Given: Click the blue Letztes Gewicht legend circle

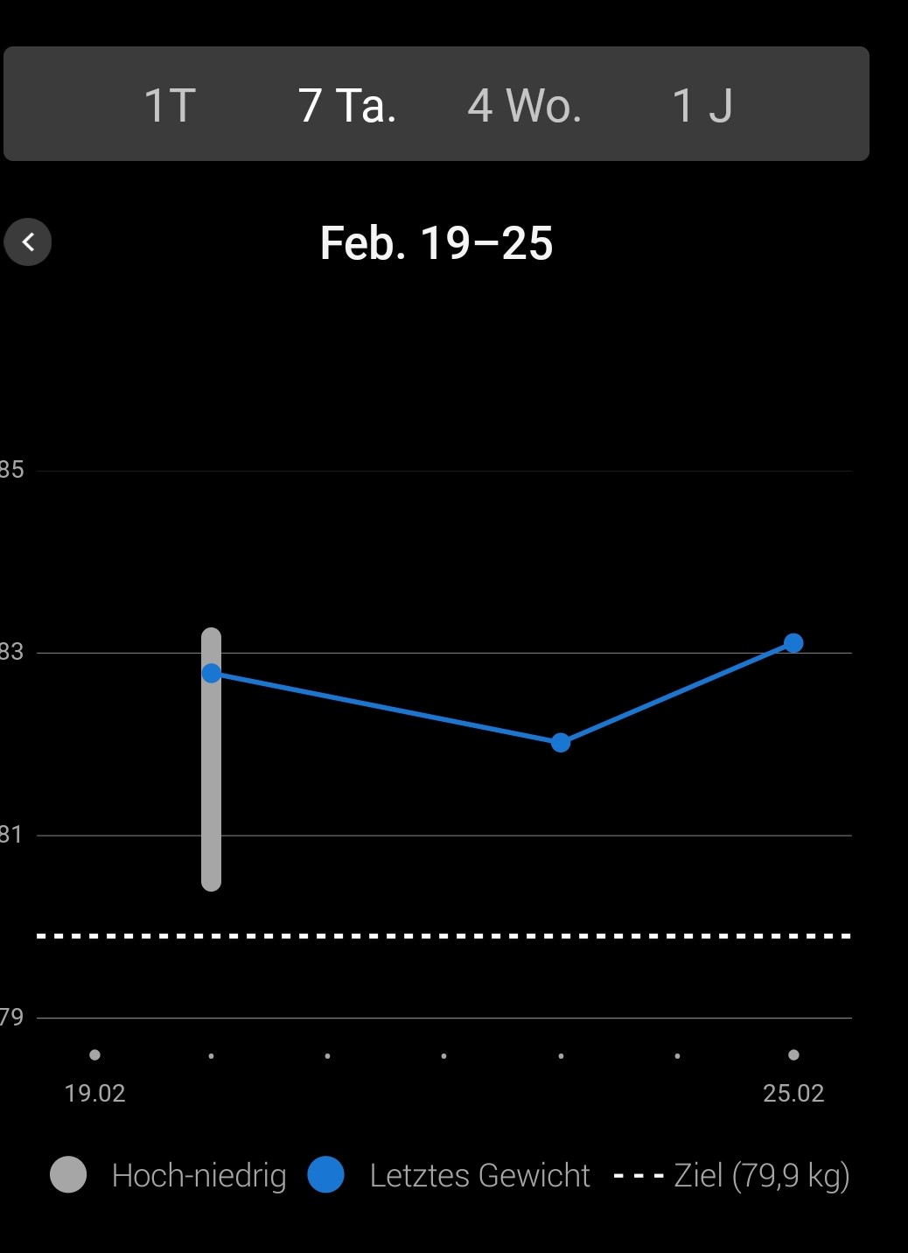Looking at the screenshot, I should point(325,1174).
